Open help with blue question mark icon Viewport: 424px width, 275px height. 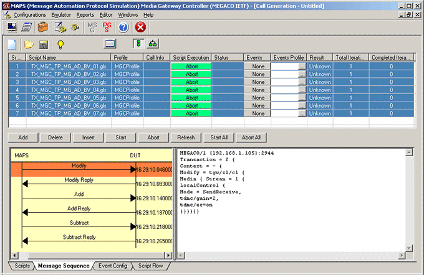point(123,27)
